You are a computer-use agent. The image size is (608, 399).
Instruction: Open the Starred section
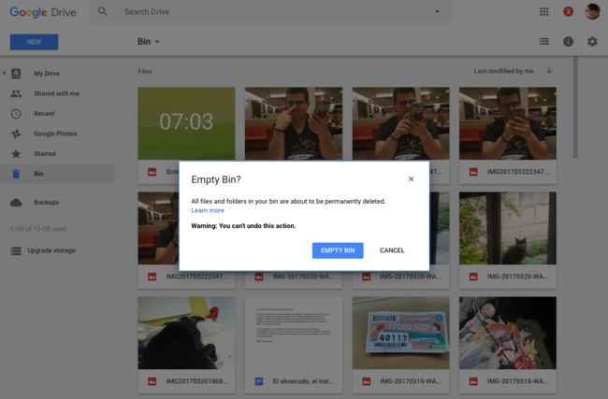click(x=45, y=154)
